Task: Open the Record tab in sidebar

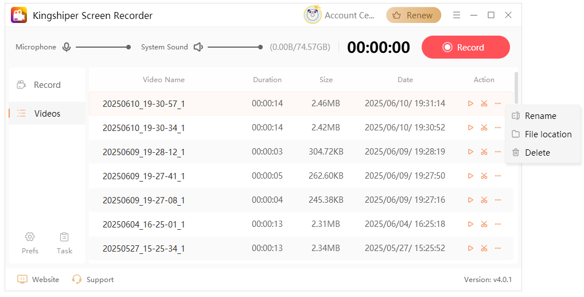Action: (47, 84)
